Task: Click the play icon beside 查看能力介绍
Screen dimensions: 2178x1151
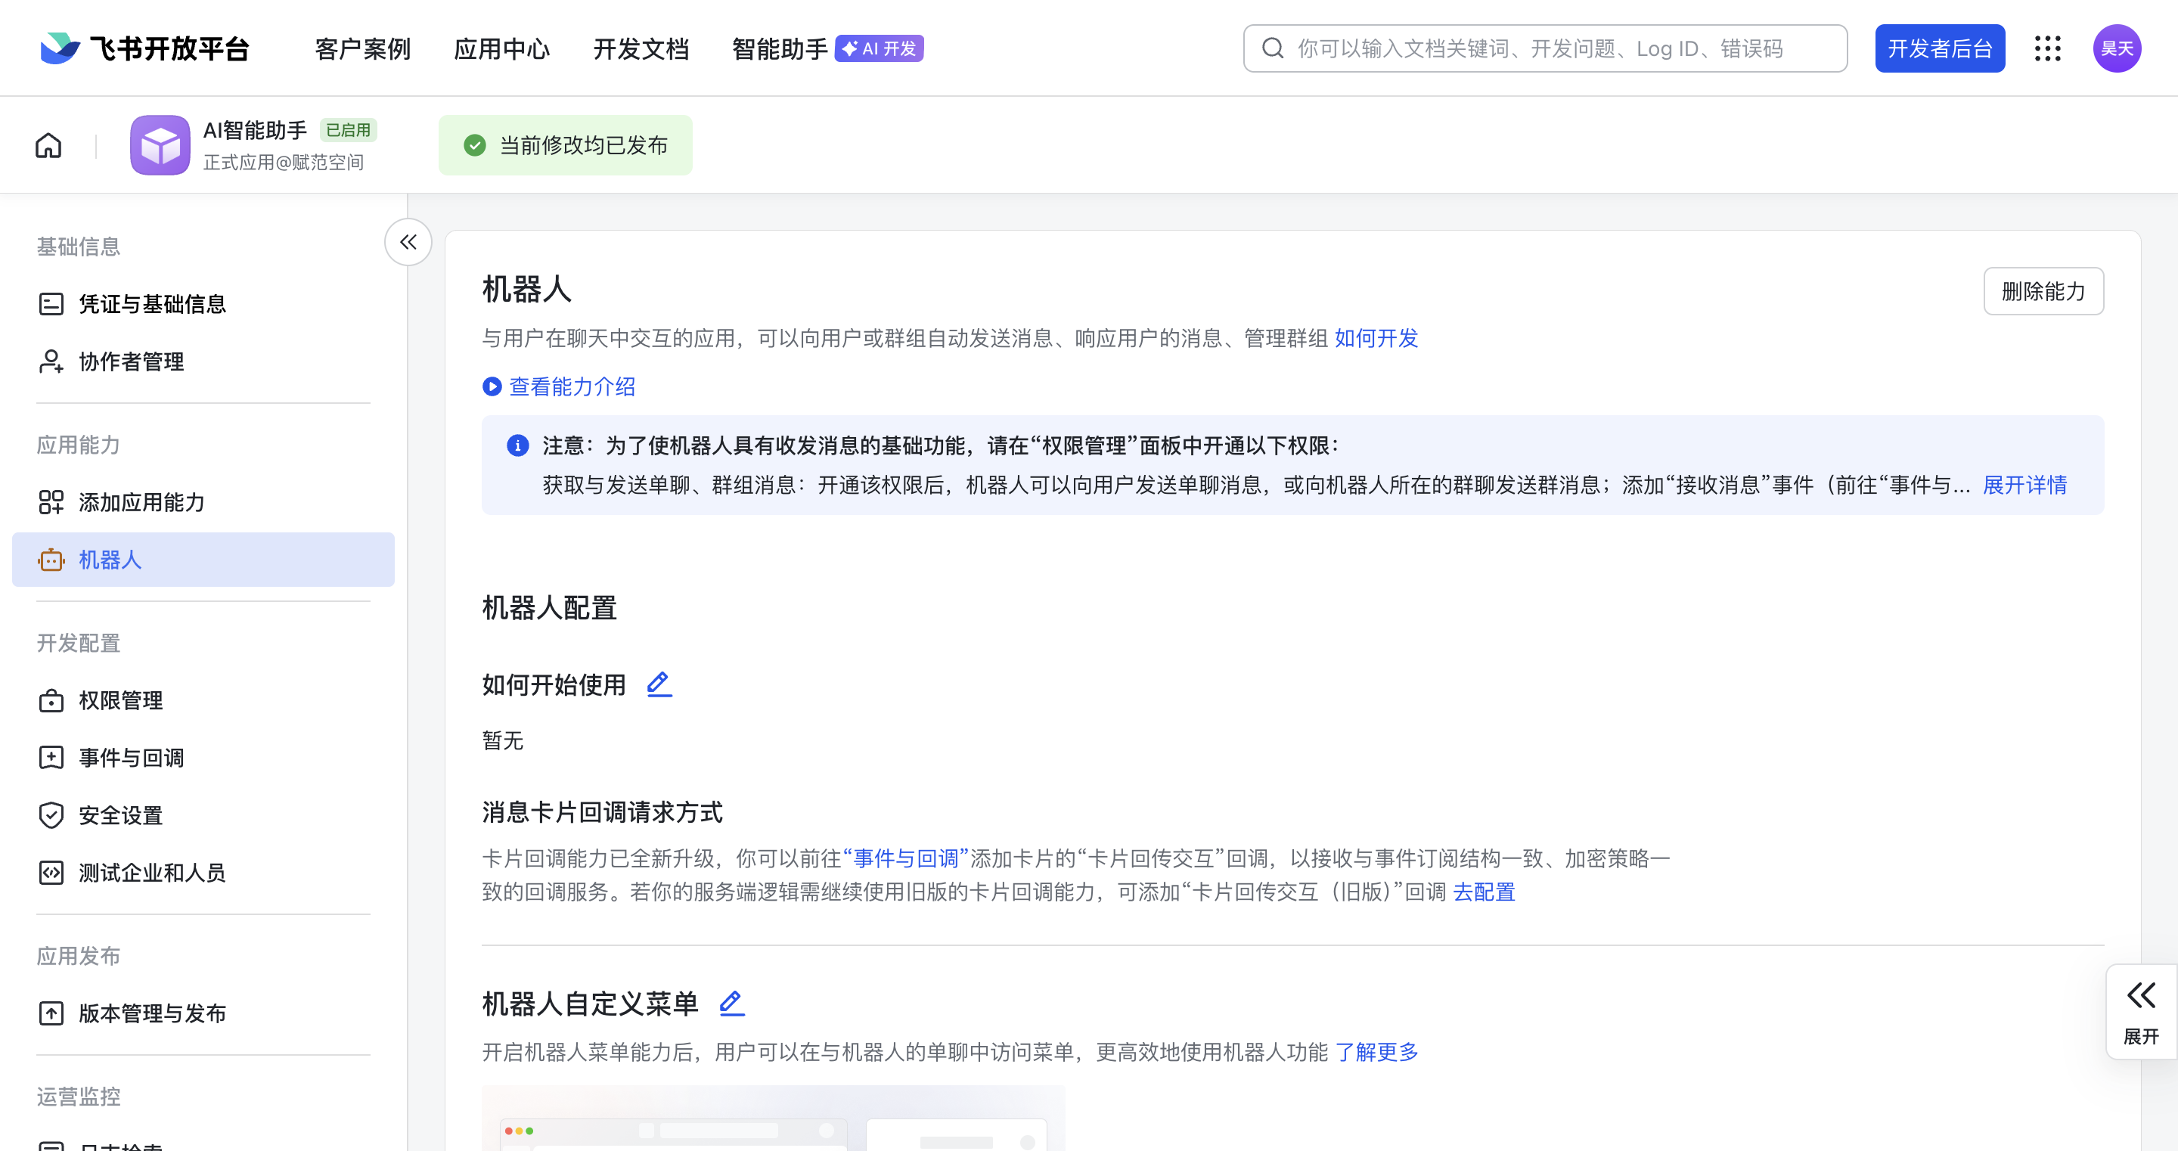Action: (492, 386)
